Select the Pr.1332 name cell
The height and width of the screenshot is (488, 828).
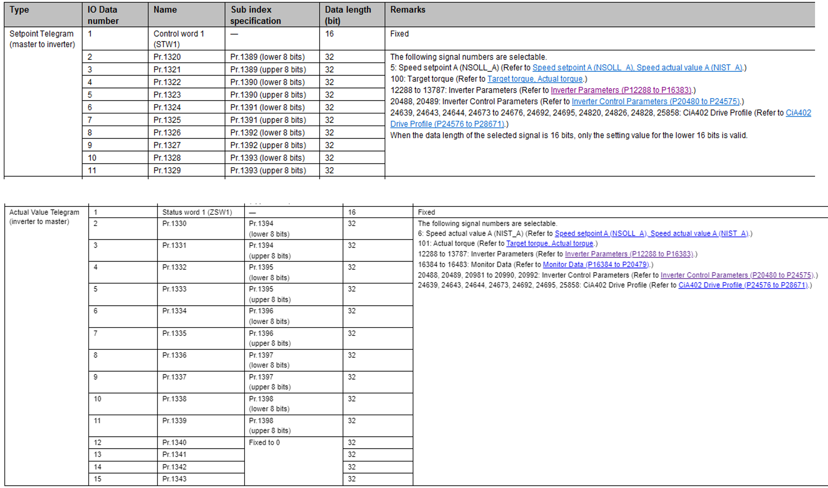tap(201, 272)
